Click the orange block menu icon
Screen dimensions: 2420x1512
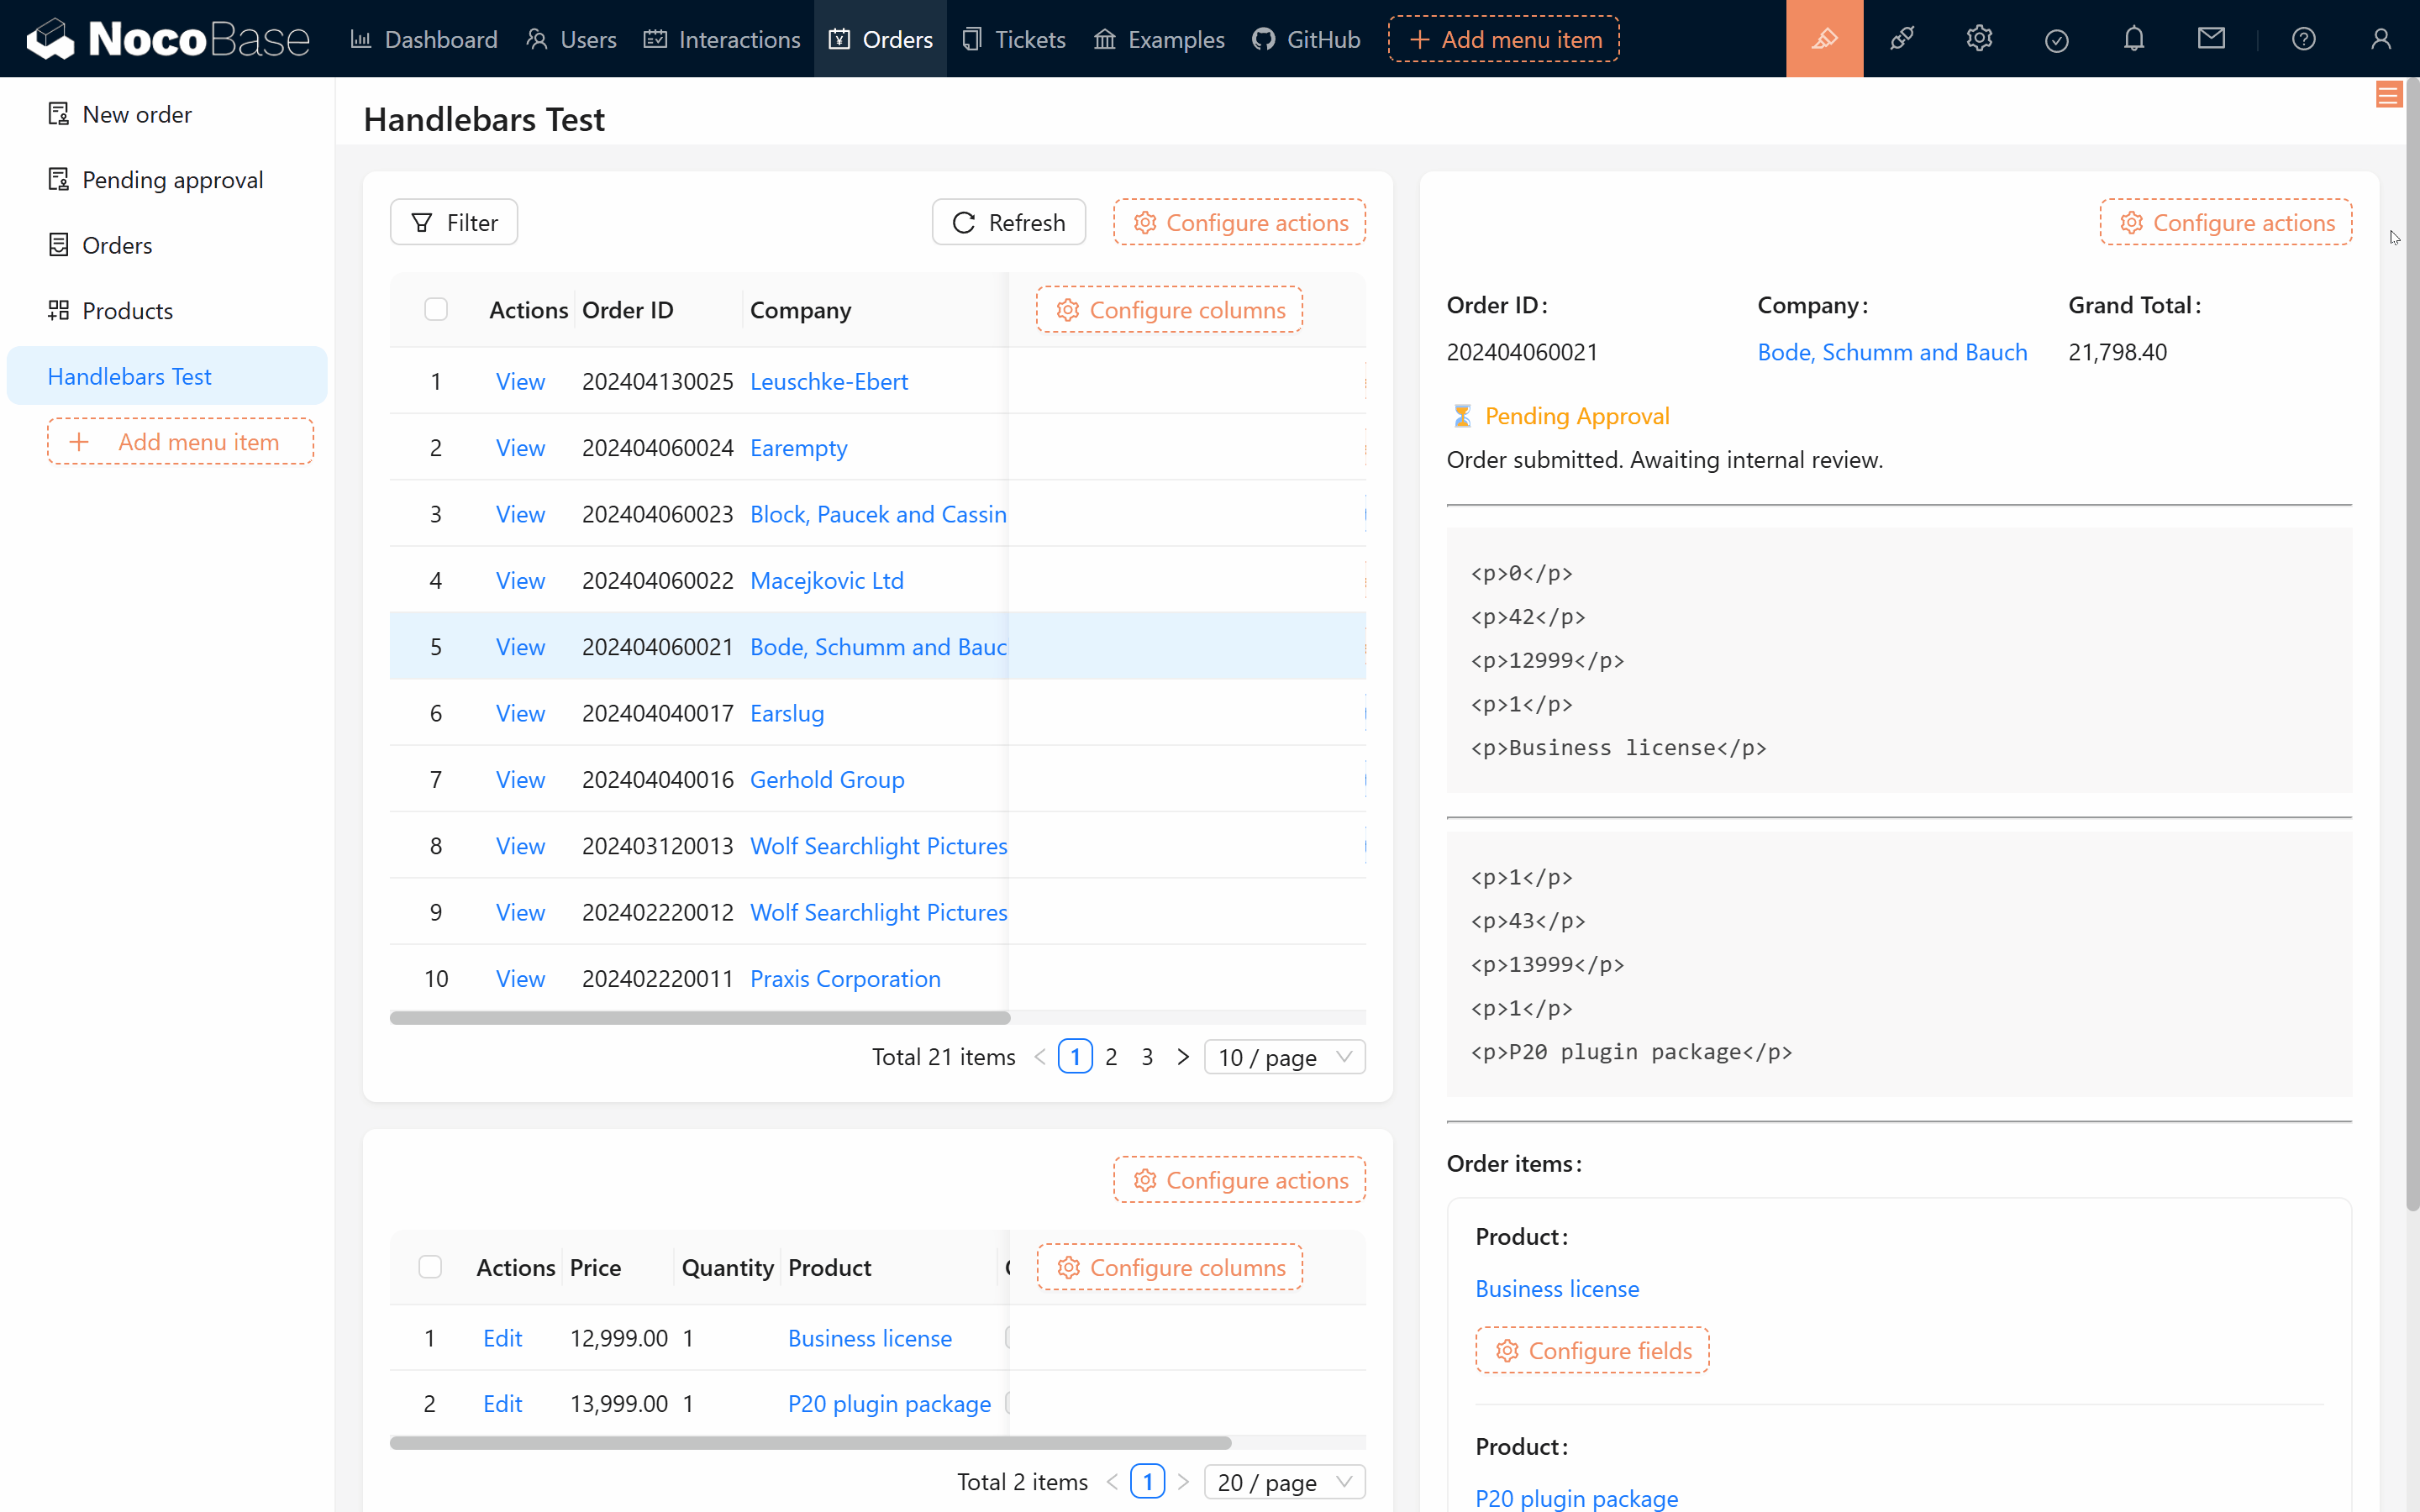[2388, 95]
